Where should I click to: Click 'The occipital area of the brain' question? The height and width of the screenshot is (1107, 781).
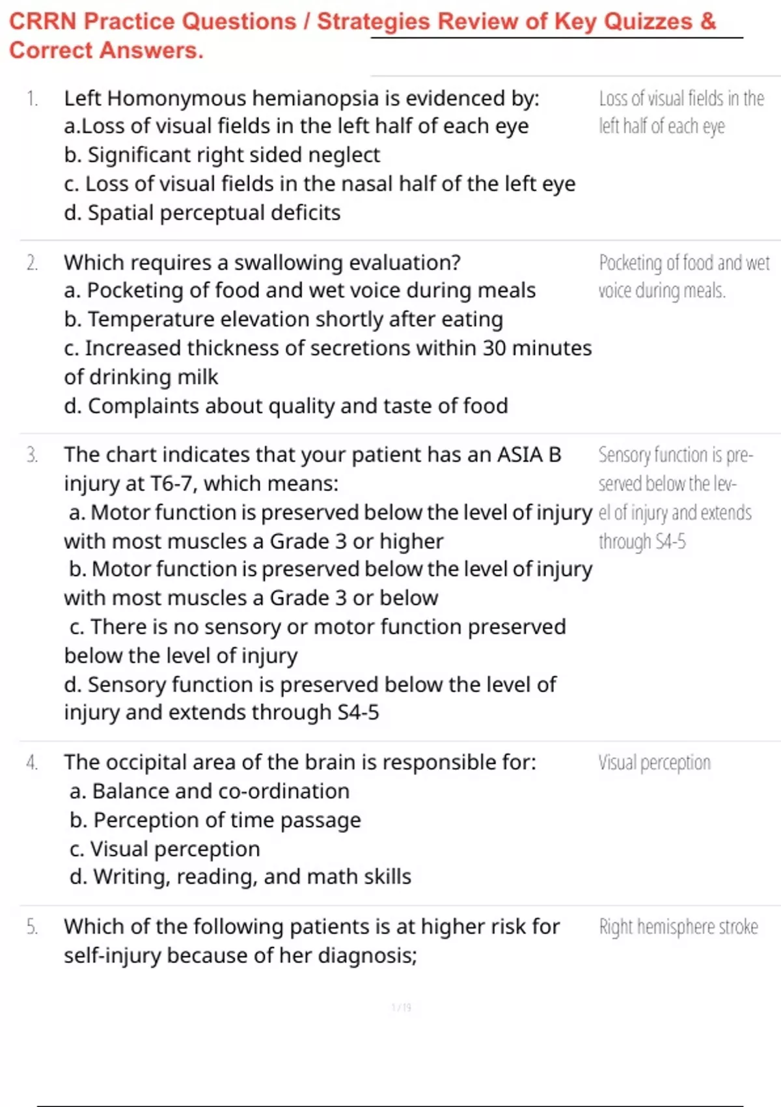click(300, 763)
